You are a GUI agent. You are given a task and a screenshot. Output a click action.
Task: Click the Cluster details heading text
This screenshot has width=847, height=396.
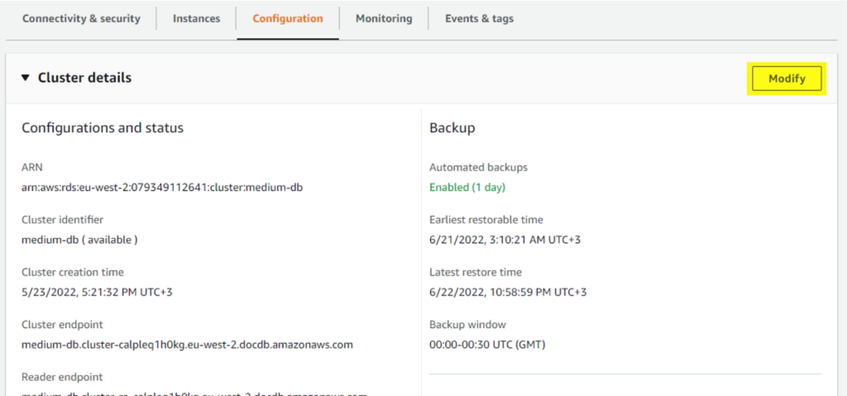(x=84, y=78)
